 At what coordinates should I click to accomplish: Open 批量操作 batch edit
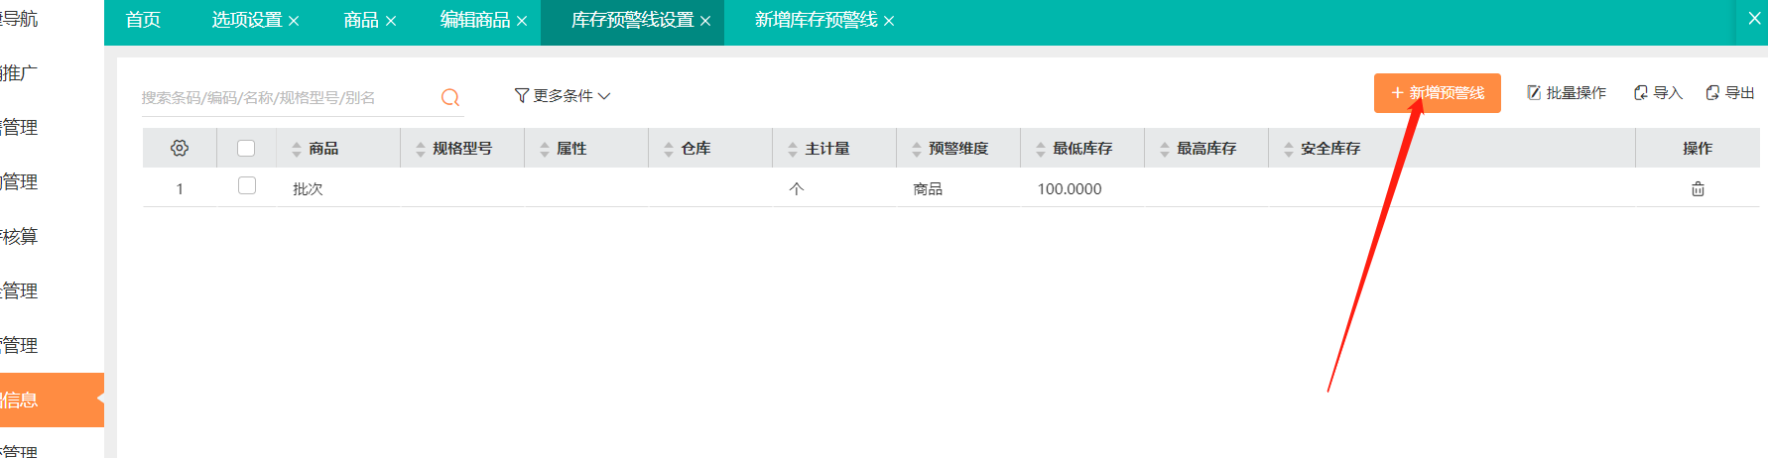[1566, 93]
